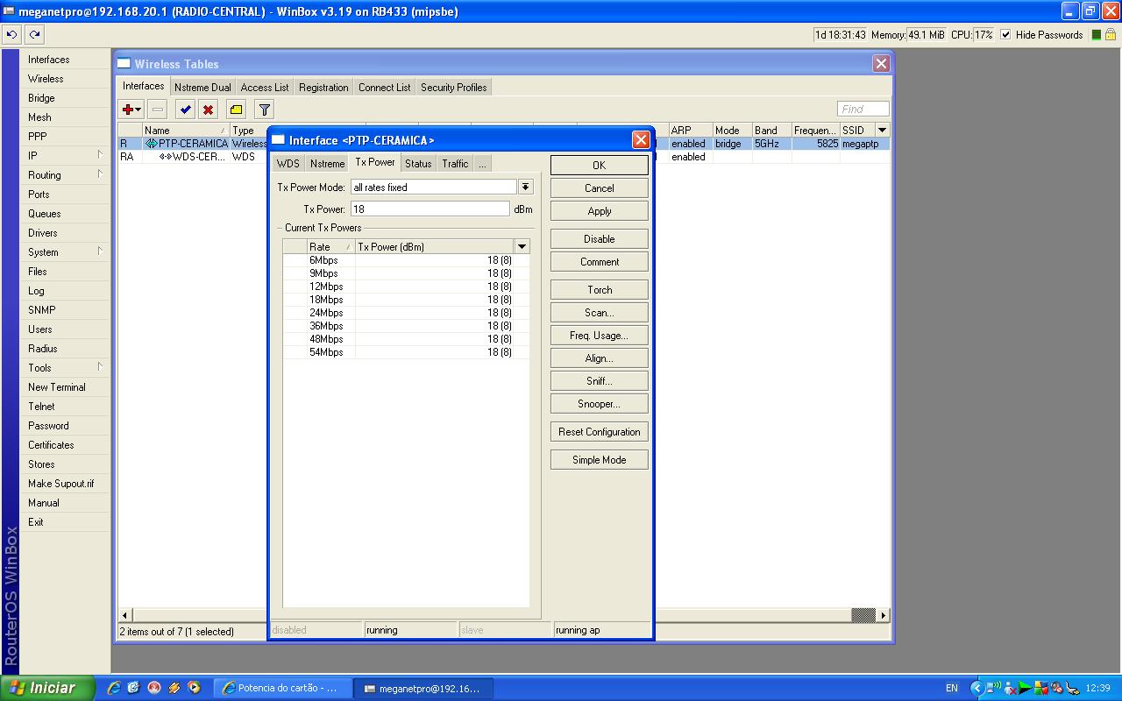Click the Sniff... button
The image size is (1122, 701).
(600, 381)
